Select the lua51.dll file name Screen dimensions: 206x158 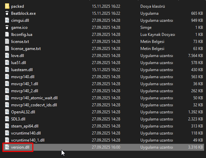coord(19,63)
